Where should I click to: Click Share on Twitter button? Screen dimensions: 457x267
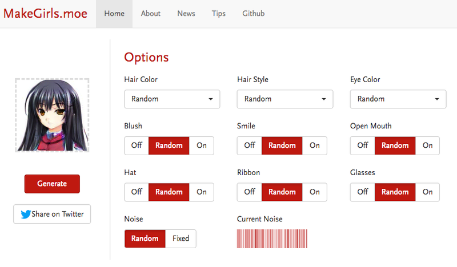tap(52, 214)
